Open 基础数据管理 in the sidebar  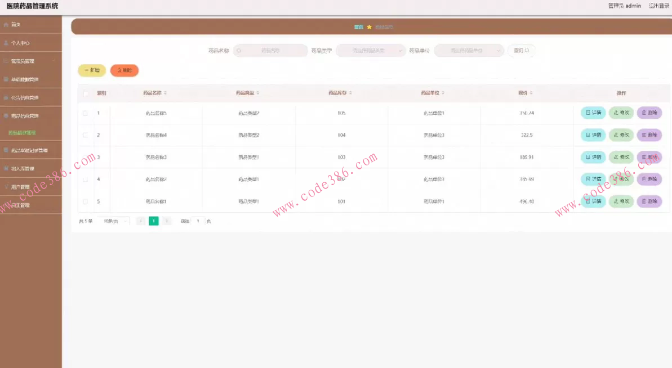[x=31, y=79]
